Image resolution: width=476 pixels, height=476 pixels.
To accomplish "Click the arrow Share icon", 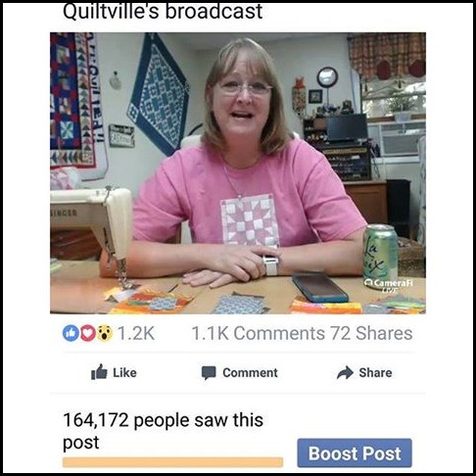I will (x=345, y=372).
